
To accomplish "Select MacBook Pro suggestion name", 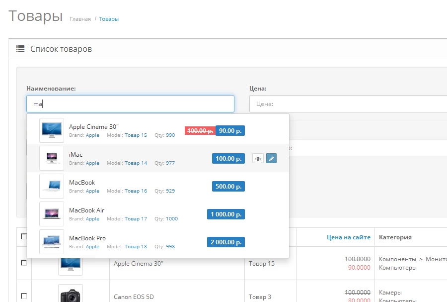I will click(x=87, y=238).
